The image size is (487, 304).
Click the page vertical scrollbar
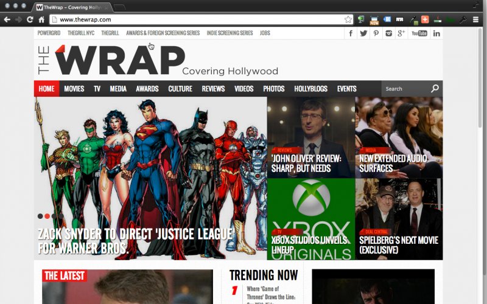(480, 78)
